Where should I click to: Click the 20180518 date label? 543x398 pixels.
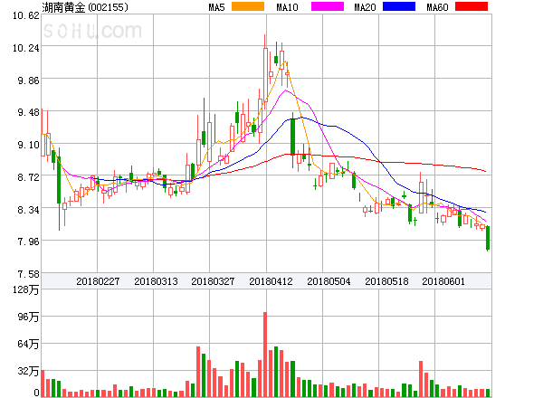tap(386, 281)
